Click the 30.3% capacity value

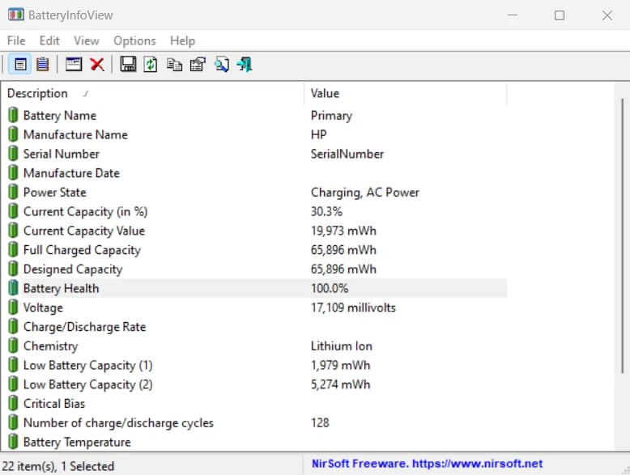tap(326, 211)
